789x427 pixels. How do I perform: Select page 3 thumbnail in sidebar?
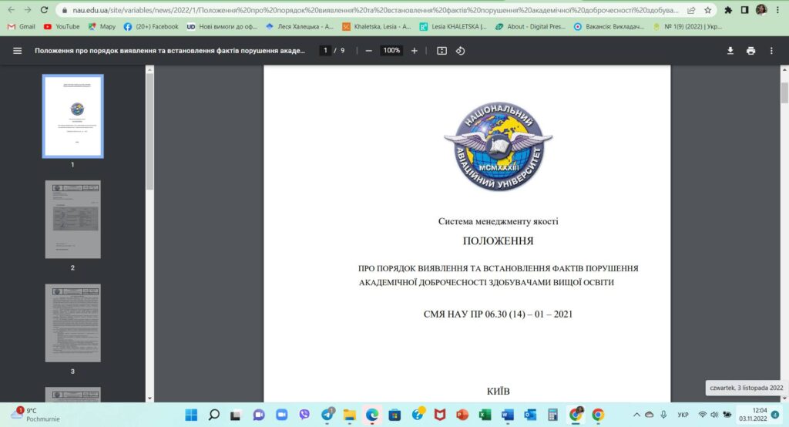coord(72,323)
